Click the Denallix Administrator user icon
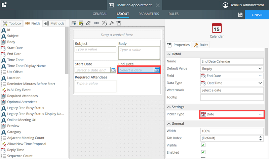The height and width of the screenshot is (159, 269). pyautogui.click(x=225, y=5)
